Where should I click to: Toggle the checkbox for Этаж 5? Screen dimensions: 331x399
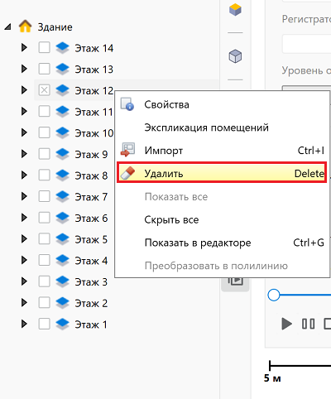[x=44, y=238]
